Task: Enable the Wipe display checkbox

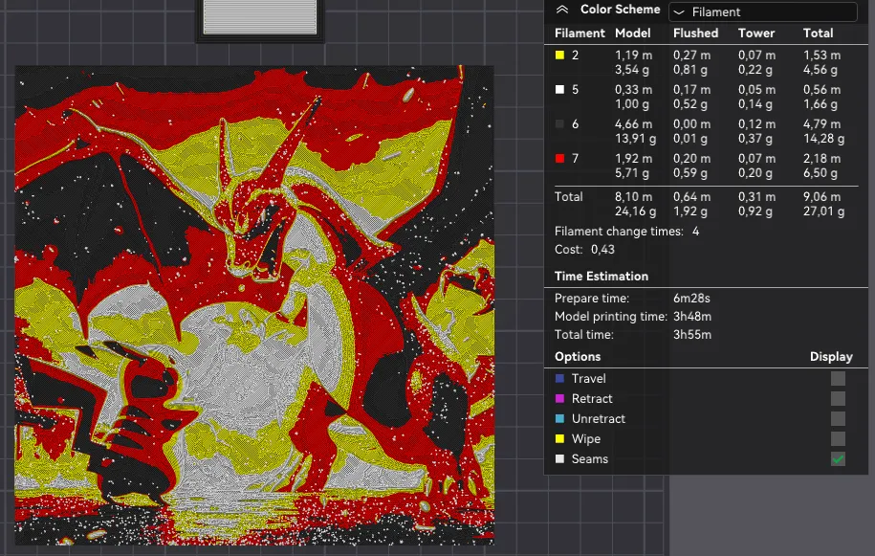Action: tap(838, 438)
